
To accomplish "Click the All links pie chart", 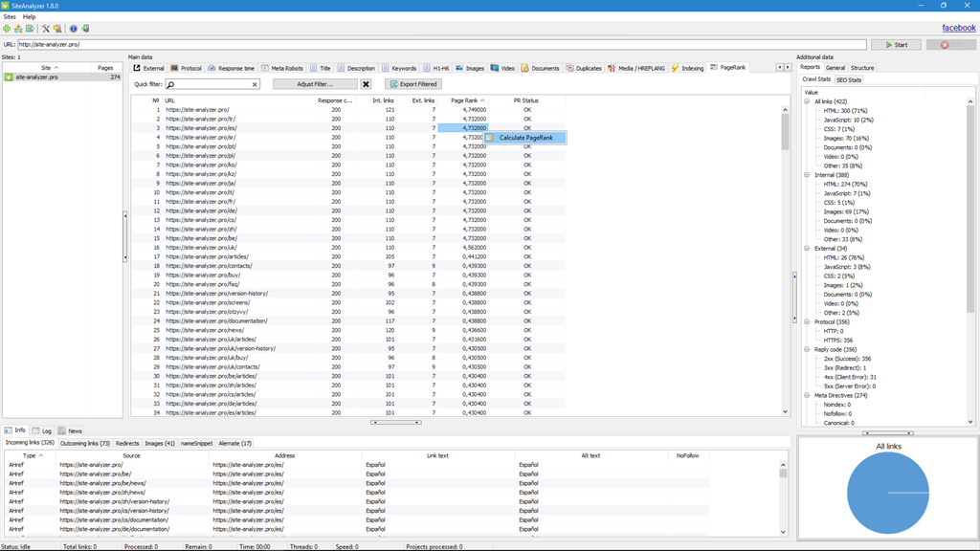I will coord(887,493).
